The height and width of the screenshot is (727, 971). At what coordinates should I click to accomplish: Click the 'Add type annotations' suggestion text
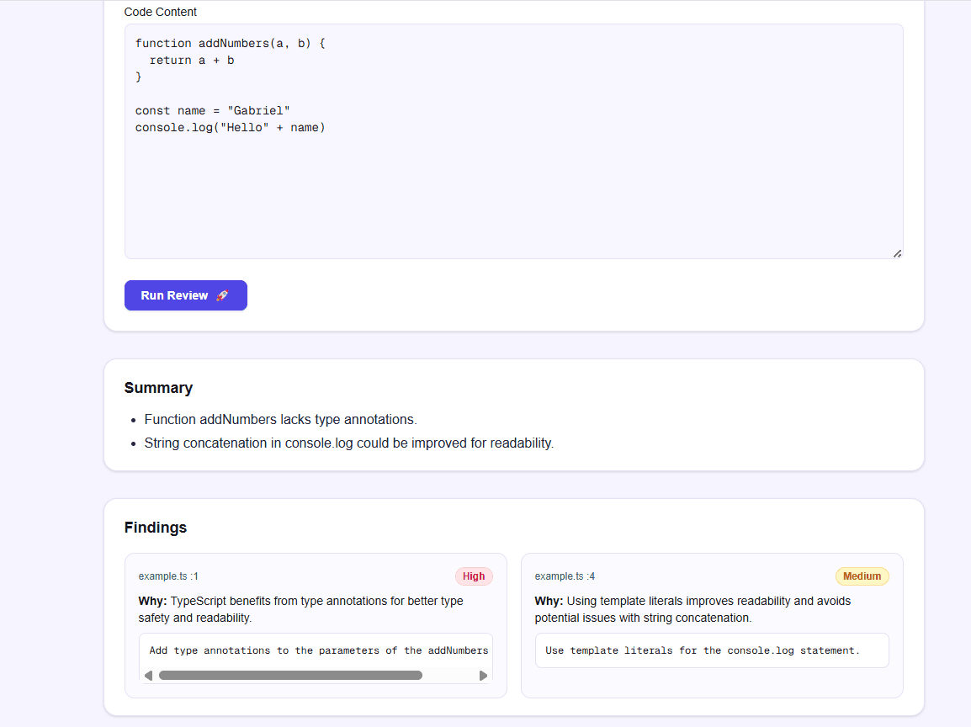coord(318,650)
